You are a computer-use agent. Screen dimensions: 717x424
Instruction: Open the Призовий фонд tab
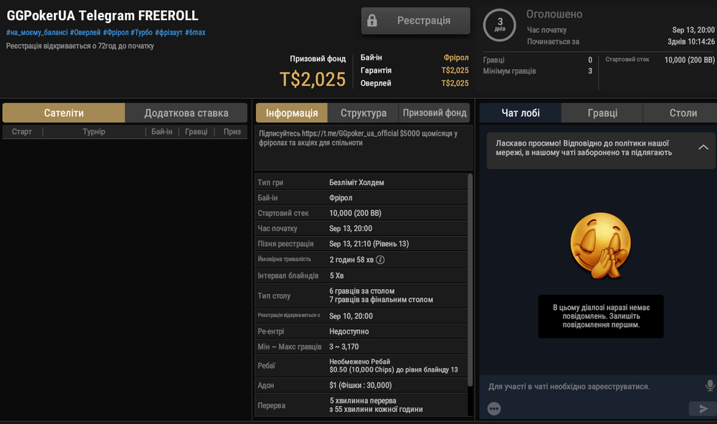click(435, 113)
